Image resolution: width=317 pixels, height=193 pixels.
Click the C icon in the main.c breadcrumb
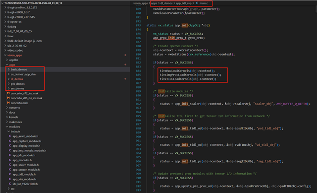(197, 3)
